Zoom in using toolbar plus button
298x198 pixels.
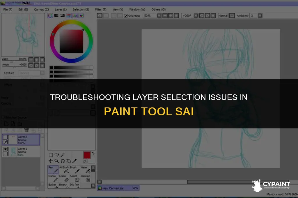[x=171, y=16]
